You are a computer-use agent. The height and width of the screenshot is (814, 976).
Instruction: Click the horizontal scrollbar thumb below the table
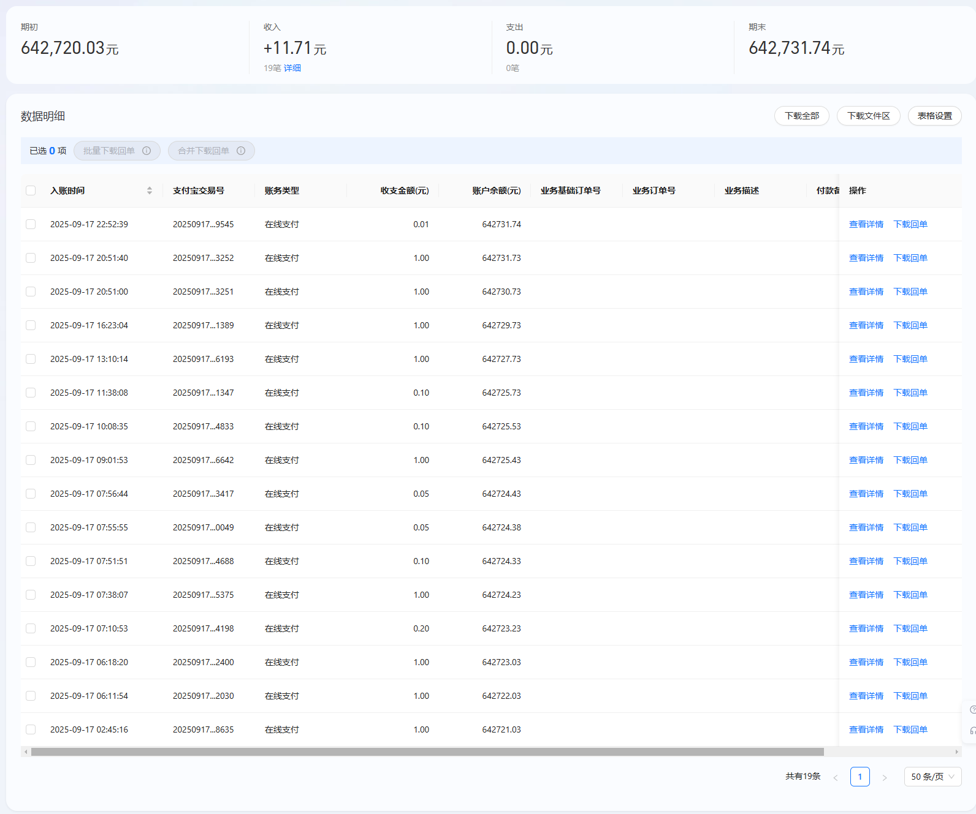(427, 752)
